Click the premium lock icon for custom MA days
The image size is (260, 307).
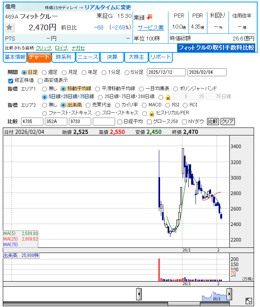168,97
